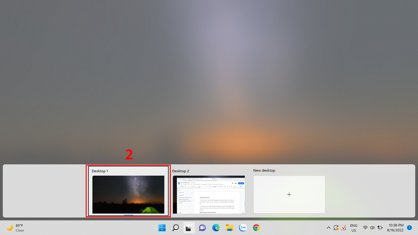Launch Zalo from the taskbar

point(243,228)
